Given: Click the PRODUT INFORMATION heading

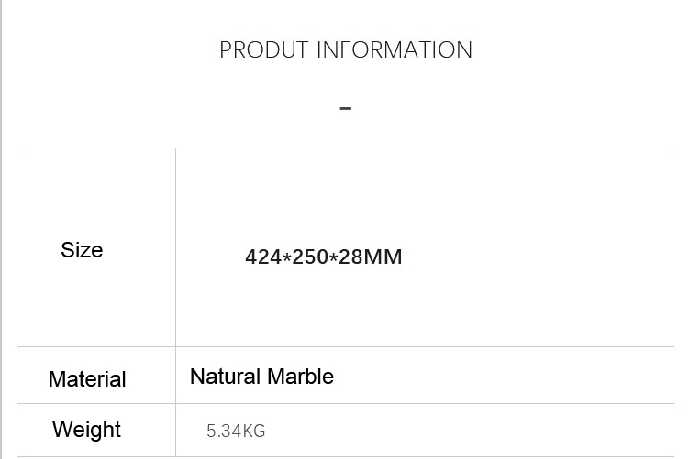Looking at the screenshot, I should (346, 49).
